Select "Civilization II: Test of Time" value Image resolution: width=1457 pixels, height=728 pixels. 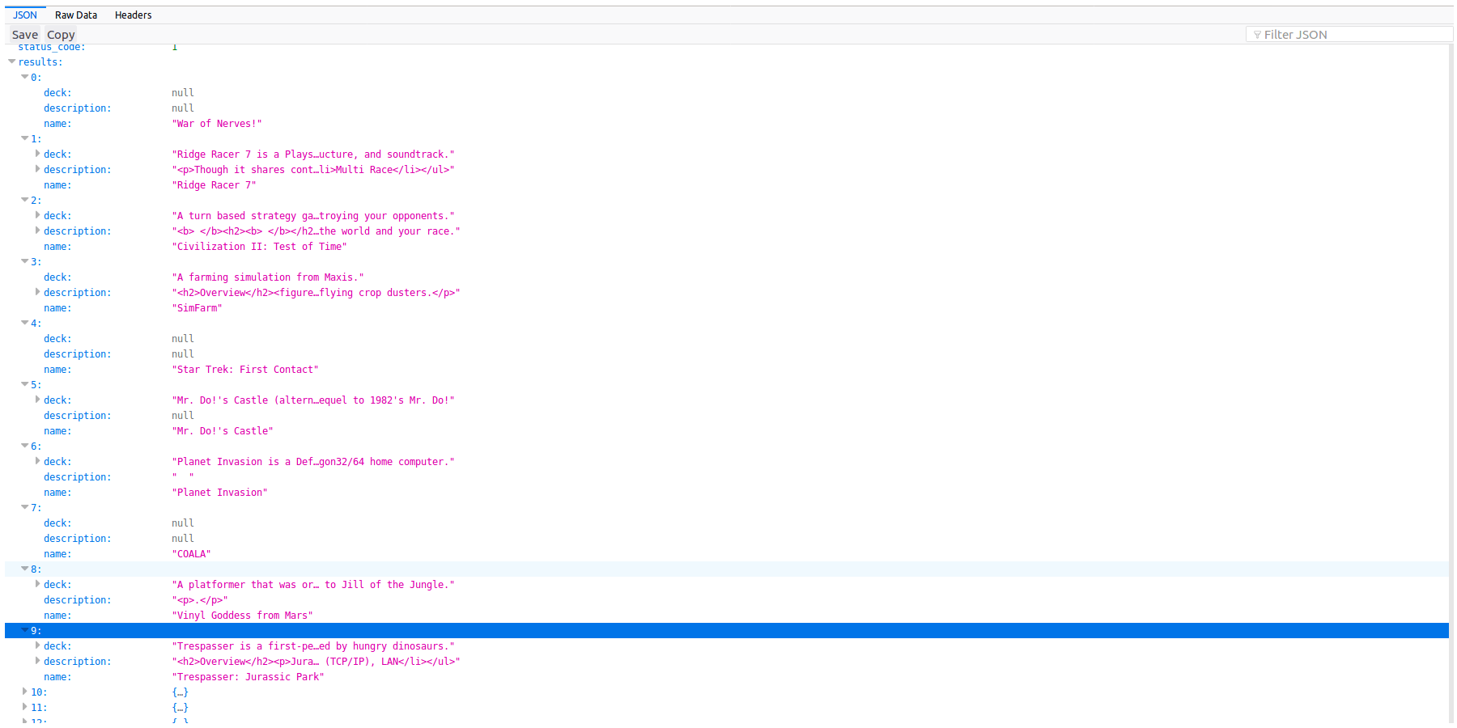pos(259,247)
